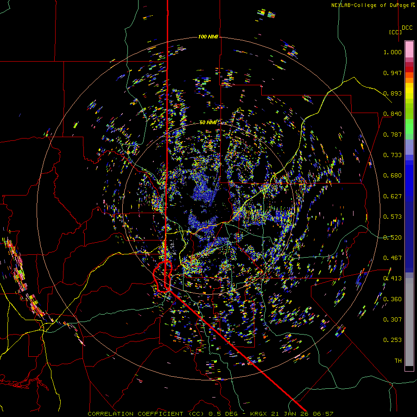Select the 0.680 scale value
The width and height of the screenshot is (417, 417).
point(392,176)
